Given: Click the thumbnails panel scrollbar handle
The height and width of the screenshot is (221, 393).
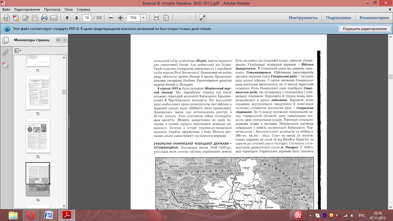Looking at the screenshot, I should coord(64,92).
